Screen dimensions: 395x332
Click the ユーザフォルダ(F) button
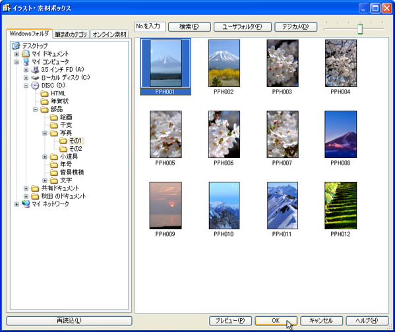(x=242, y=27)
